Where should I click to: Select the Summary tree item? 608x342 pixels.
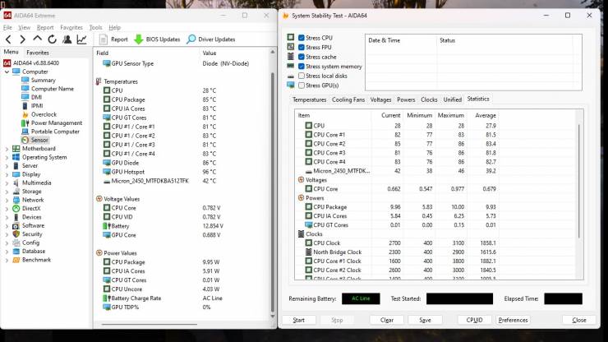[43, 80]
